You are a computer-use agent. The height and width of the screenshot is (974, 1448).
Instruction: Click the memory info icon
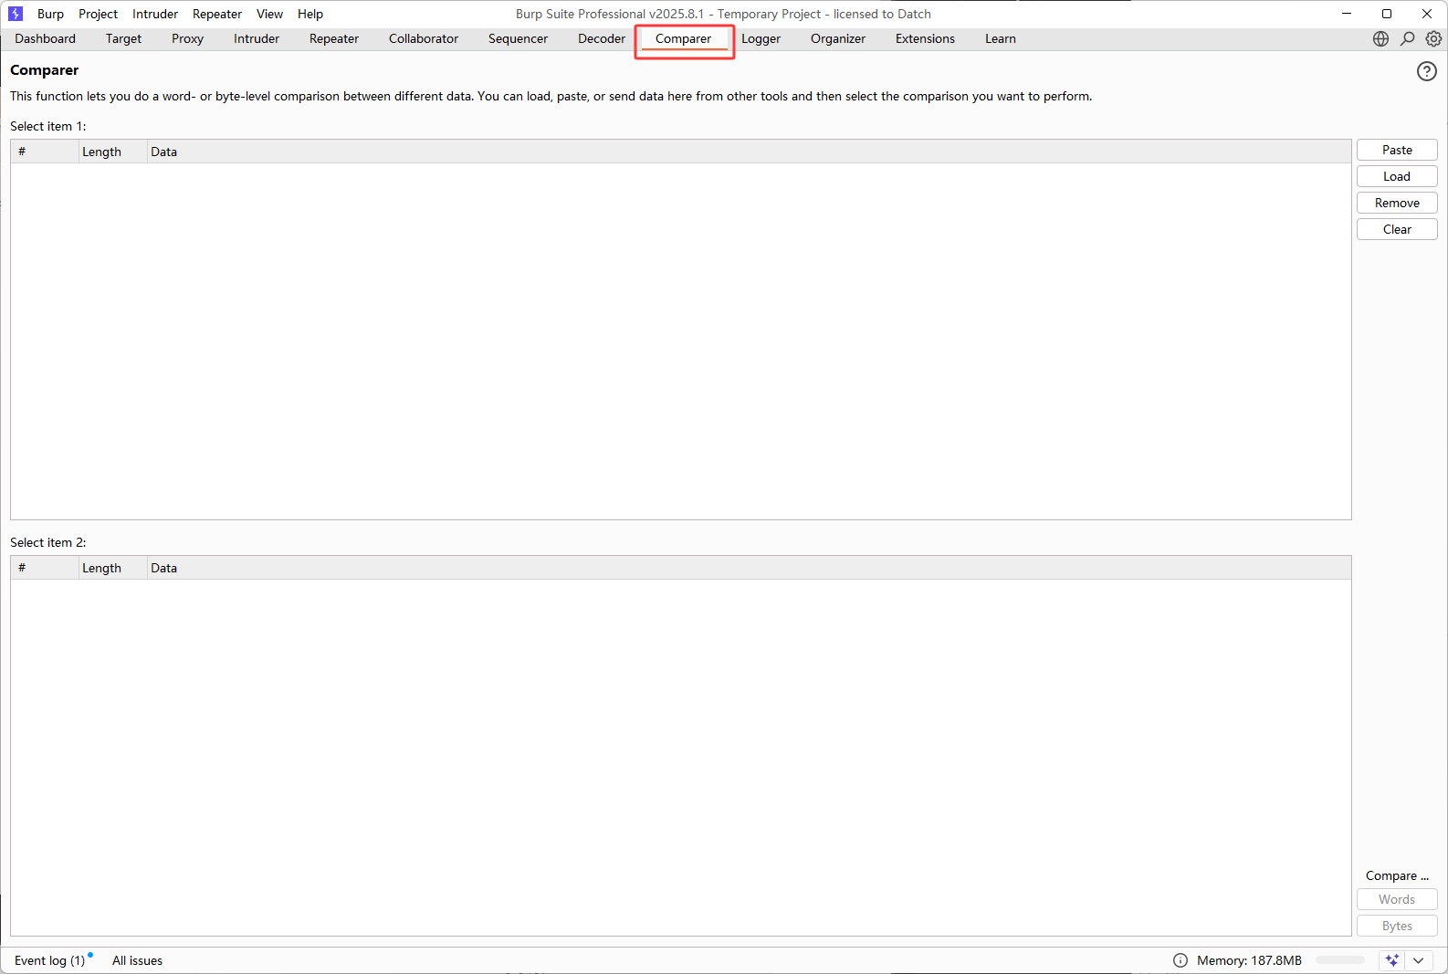[1180, 960]
